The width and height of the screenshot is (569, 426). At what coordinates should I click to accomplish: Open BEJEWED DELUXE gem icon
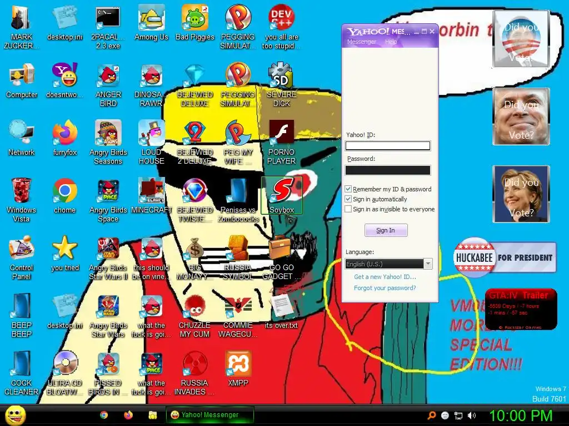click(x=195, y=85)
